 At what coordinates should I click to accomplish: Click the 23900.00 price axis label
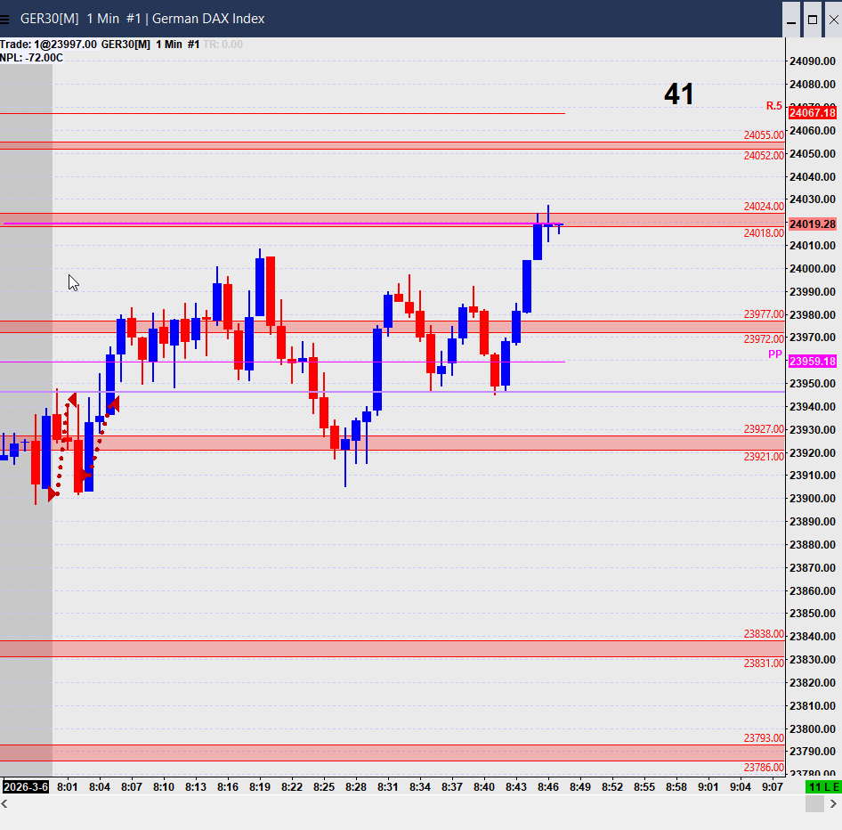813,499
